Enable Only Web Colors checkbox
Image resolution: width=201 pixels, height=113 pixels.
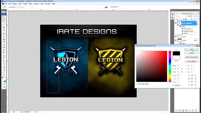point(137,84)
